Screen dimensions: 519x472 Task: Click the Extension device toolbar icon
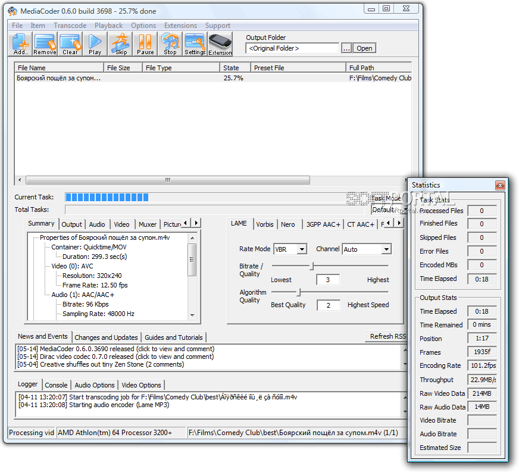click(220, 44)
